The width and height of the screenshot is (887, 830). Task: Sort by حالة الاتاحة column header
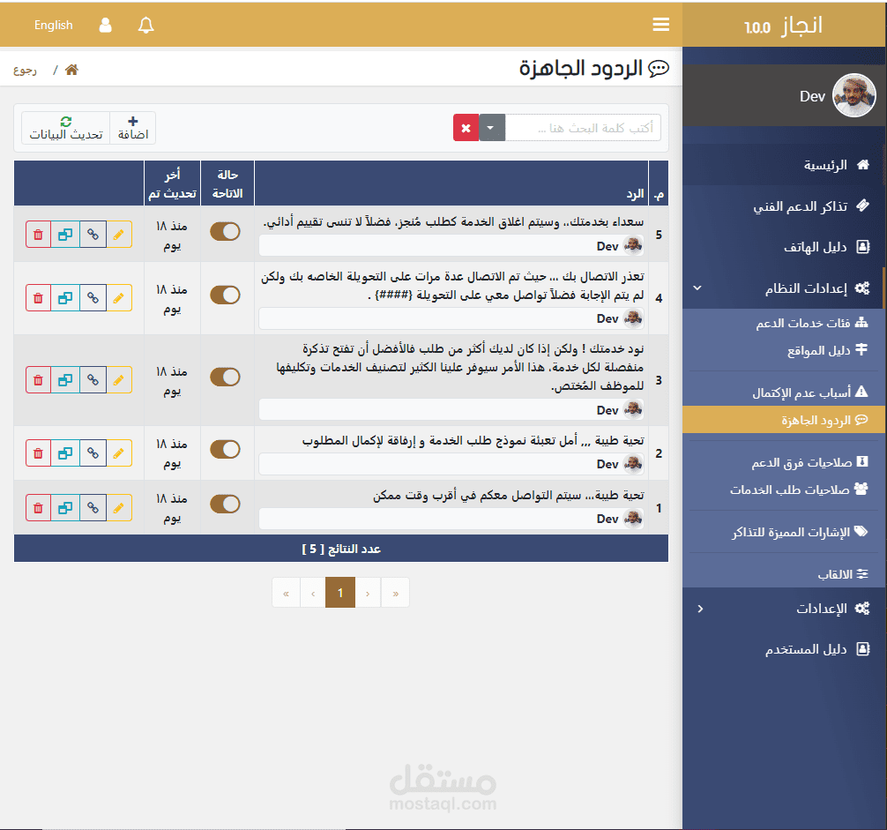point(227,183)
